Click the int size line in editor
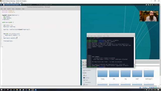Screen dimensions: 161x91 point(8,25)
